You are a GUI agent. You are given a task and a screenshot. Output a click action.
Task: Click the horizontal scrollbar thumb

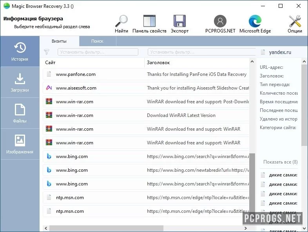point(106,228)
